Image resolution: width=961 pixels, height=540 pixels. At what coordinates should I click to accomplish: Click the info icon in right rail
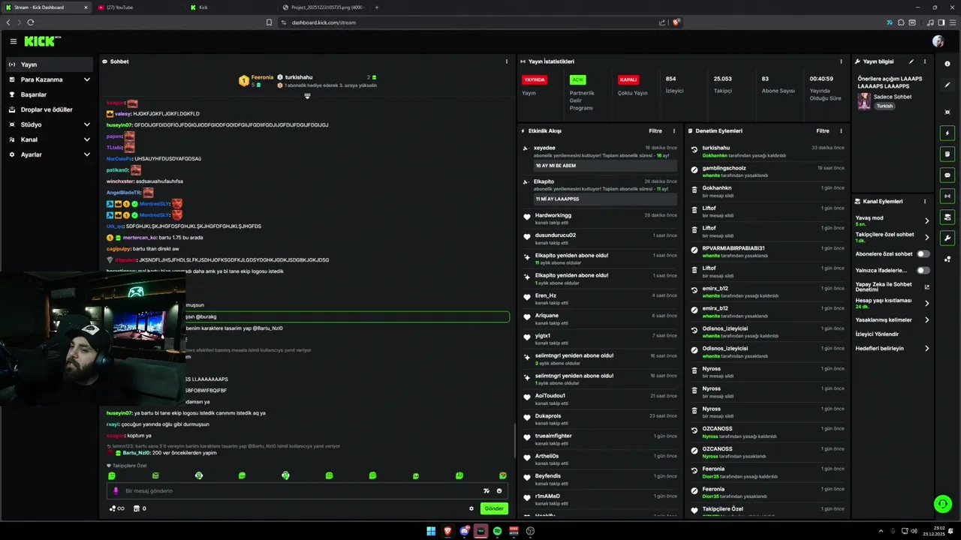tap(947, 64)
